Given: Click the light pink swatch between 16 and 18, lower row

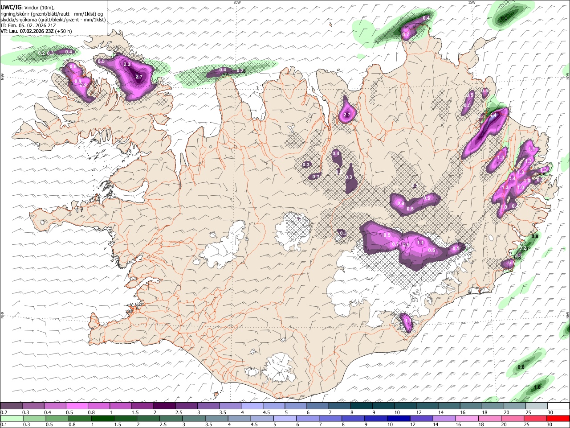Looking at the screenshot, I should 467,418.
